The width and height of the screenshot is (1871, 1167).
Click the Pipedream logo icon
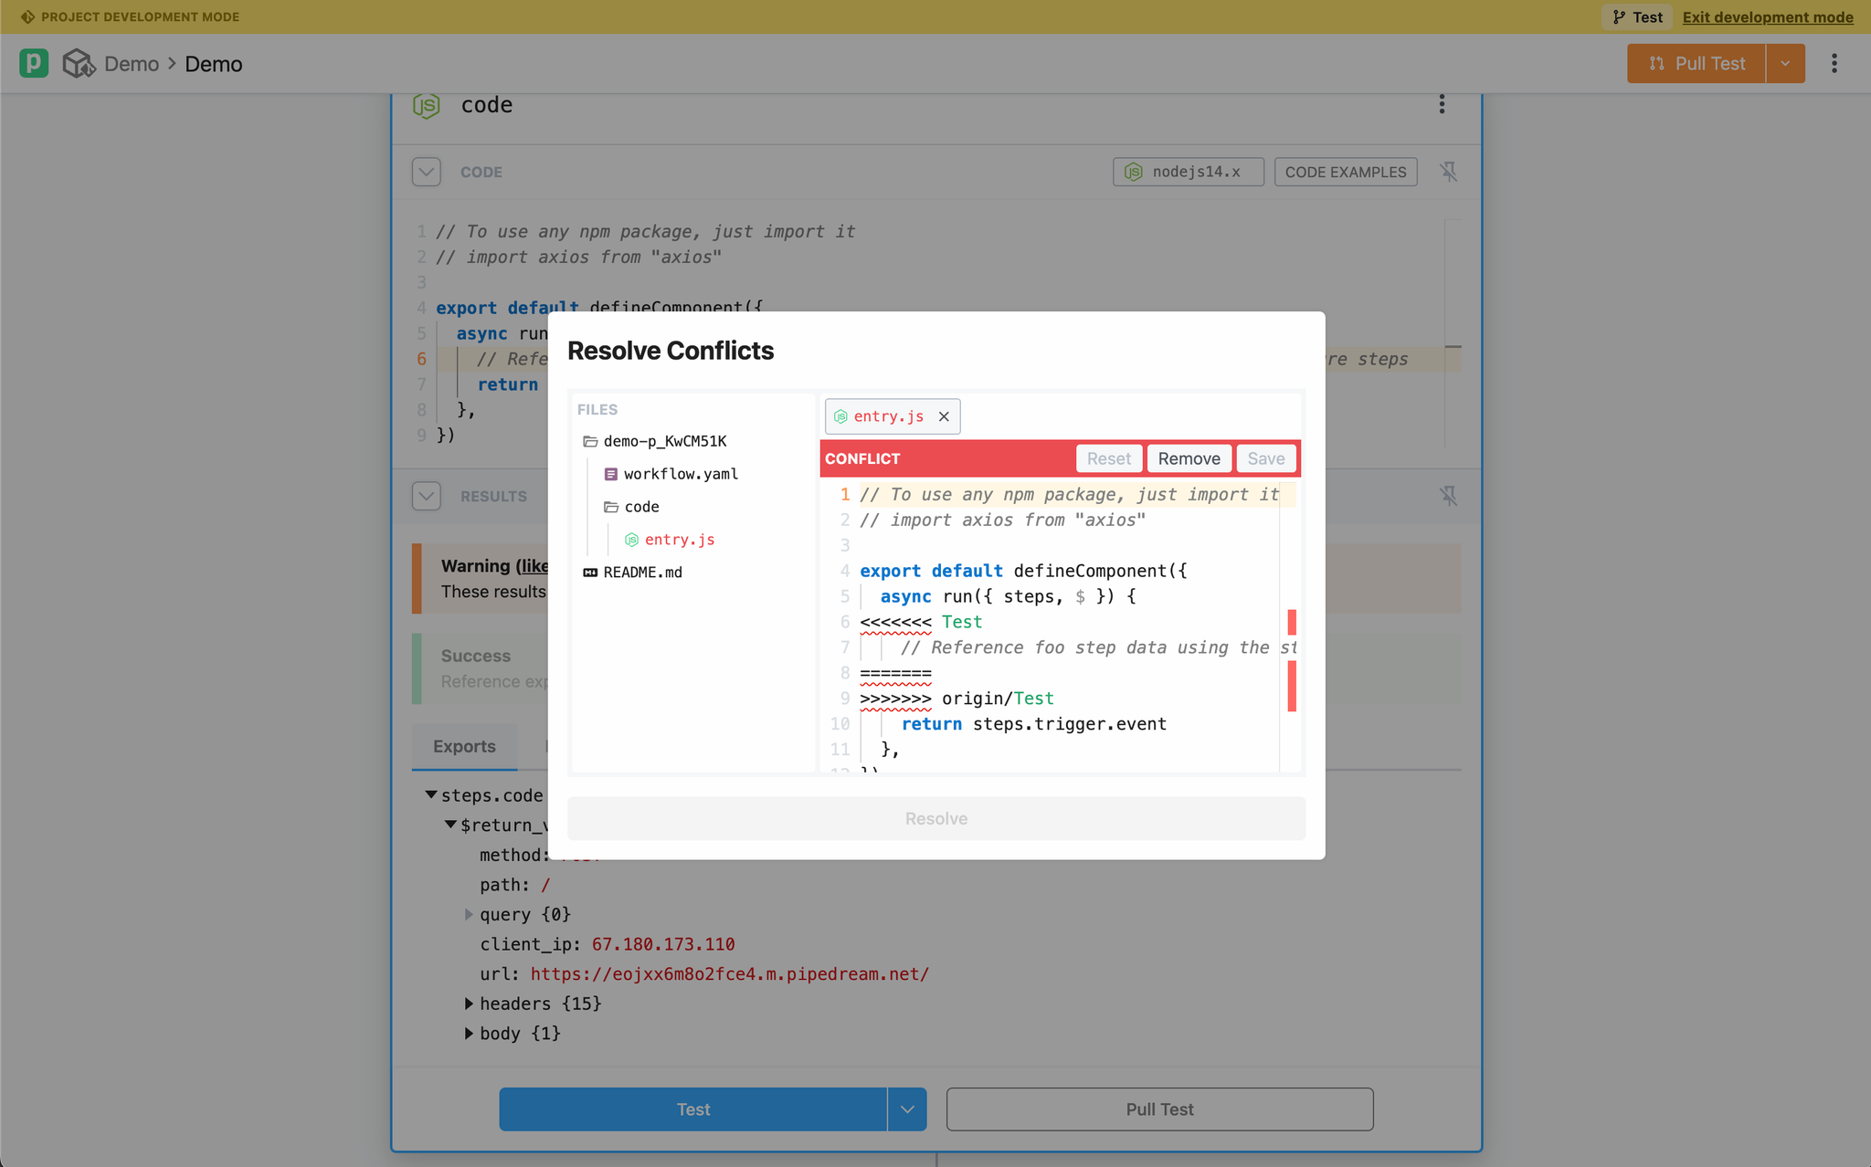(x=34, y=63)
